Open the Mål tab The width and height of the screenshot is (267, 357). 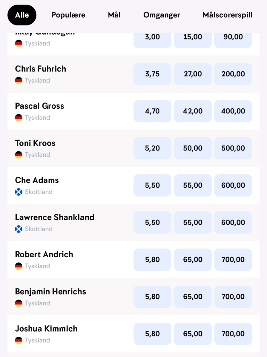click(114, 15)
